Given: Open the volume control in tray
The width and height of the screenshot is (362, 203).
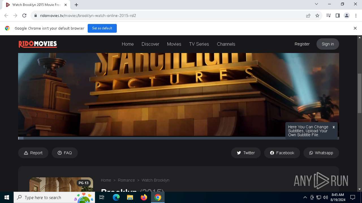Looking at the screenshot, I should point(325,197).
